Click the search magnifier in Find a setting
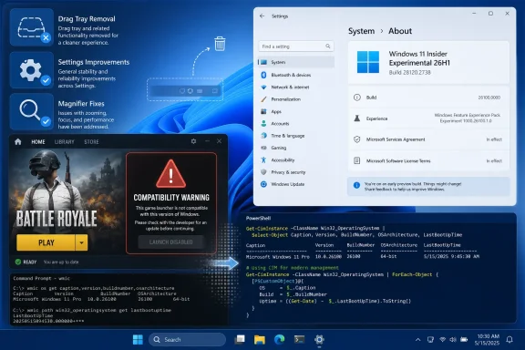Image resolution: width=525 pixels, height=350 pixels. (328, 46)
